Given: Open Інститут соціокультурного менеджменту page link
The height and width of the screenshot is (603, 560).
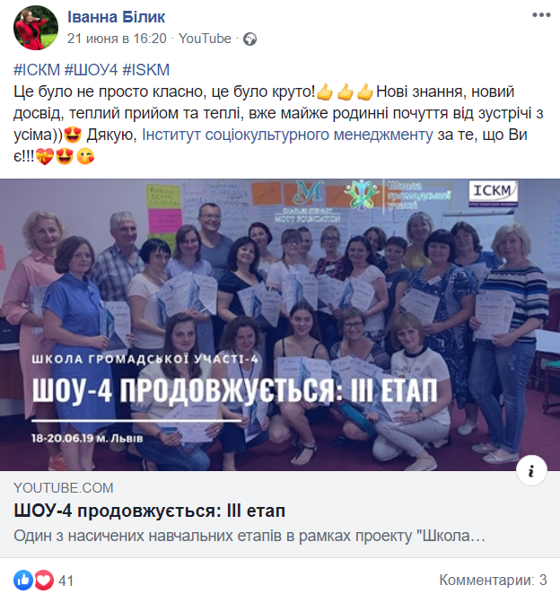Looking at the screenshot, I should (x=287, y=135).
